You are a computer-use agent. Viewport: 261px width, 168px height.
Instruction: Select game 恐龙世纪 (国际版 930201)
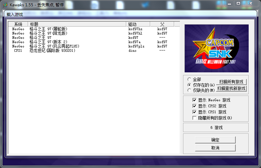point(94,50)
